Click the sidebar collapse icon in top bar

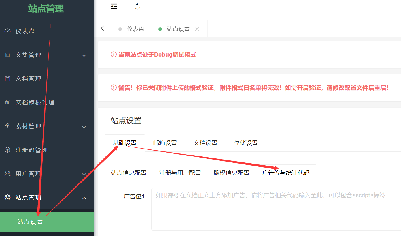click(114, 7)
